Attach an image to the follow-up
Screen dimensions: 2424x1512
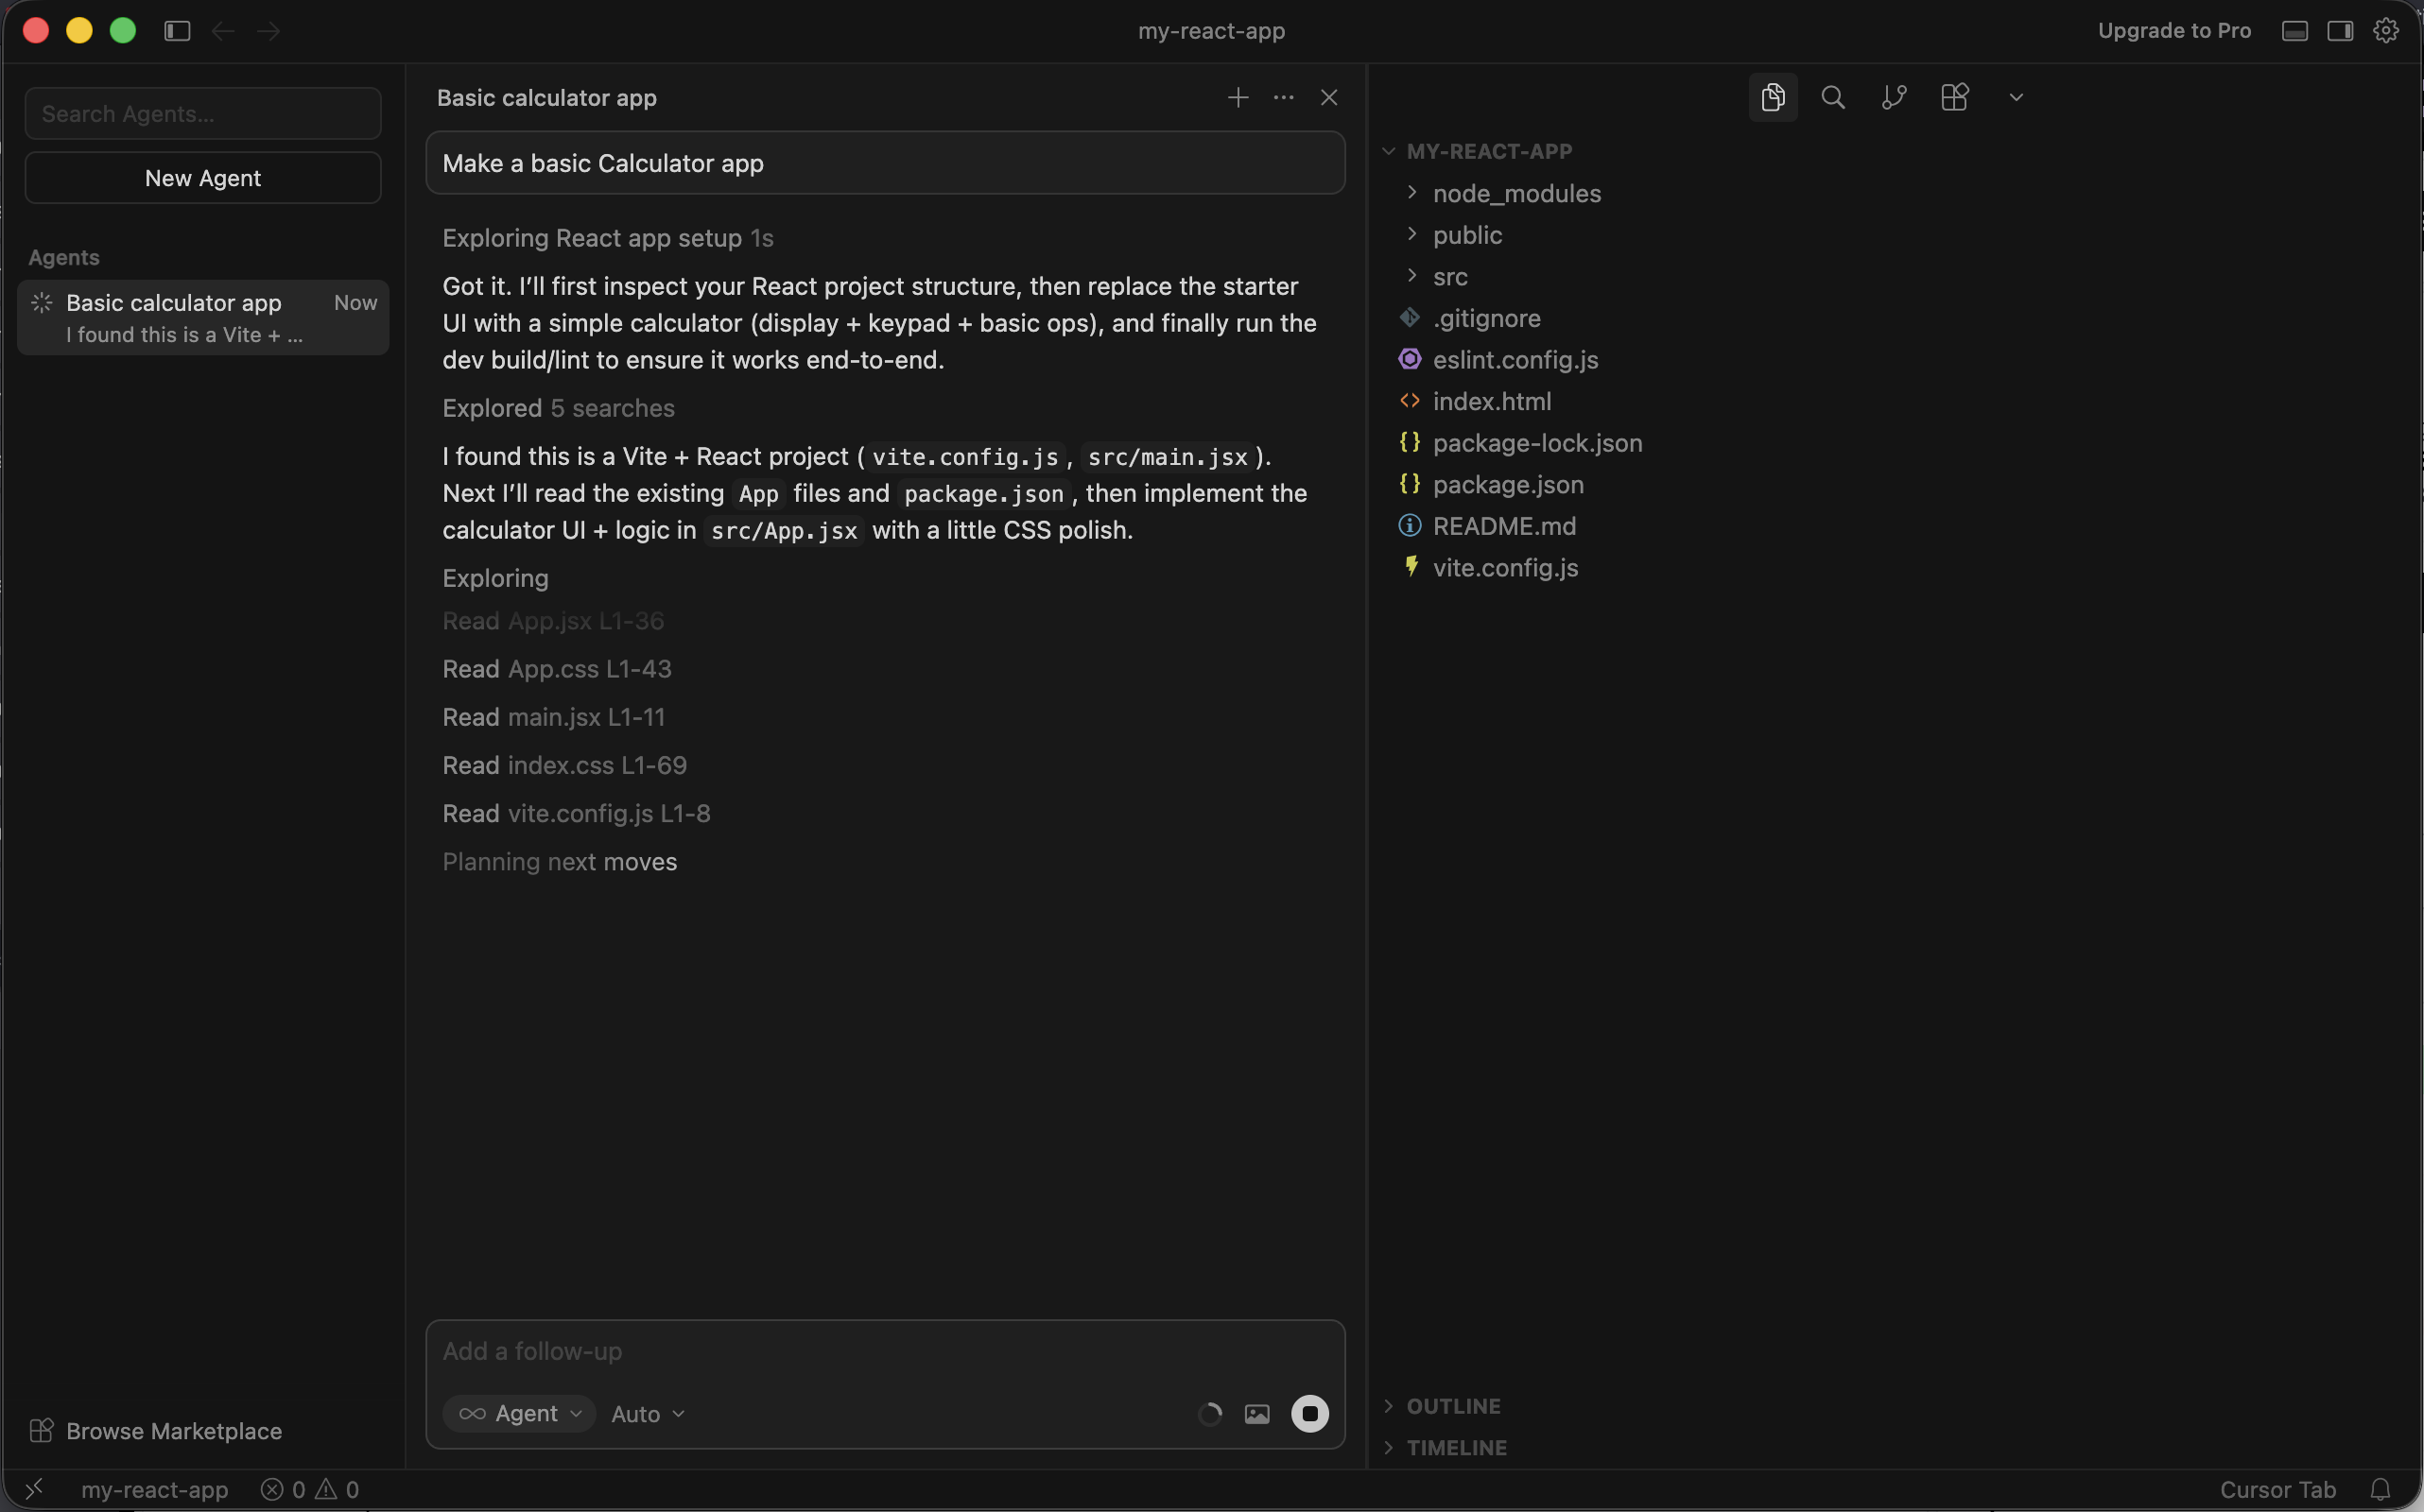(x=1256, y=1413)
